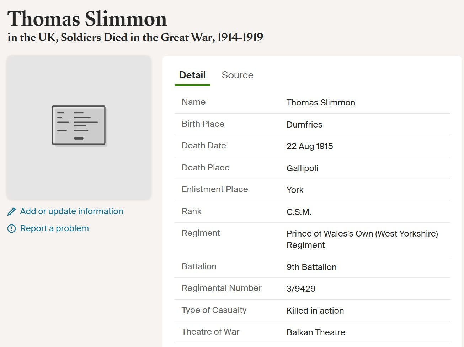Click the exclamation report icon
Viewport: 464px width, 347px height.
coord(11,228)
